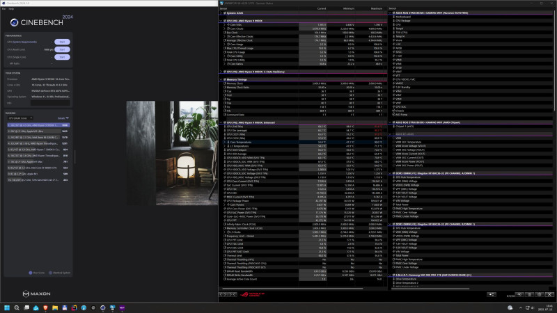Open Windows Search from the taskbar
This screenshot has width=557, height=313.
17,307
